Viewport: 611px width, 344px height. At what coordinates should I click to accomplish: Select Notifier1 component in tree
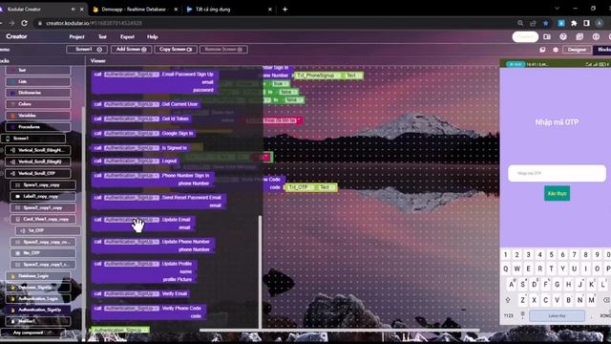(38, 321)
